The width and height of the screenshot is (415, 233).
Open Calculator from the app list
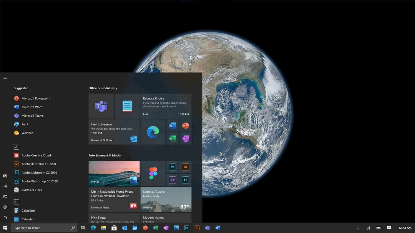[24, 211]
